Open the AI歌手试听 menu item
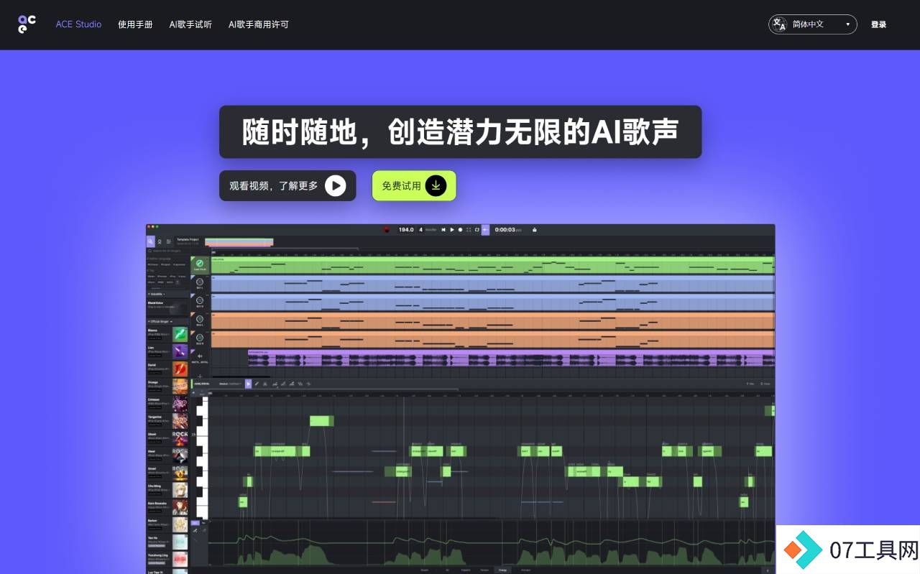Image resolution: width=920 pixels, height=574 pixels. pos(190,24)
